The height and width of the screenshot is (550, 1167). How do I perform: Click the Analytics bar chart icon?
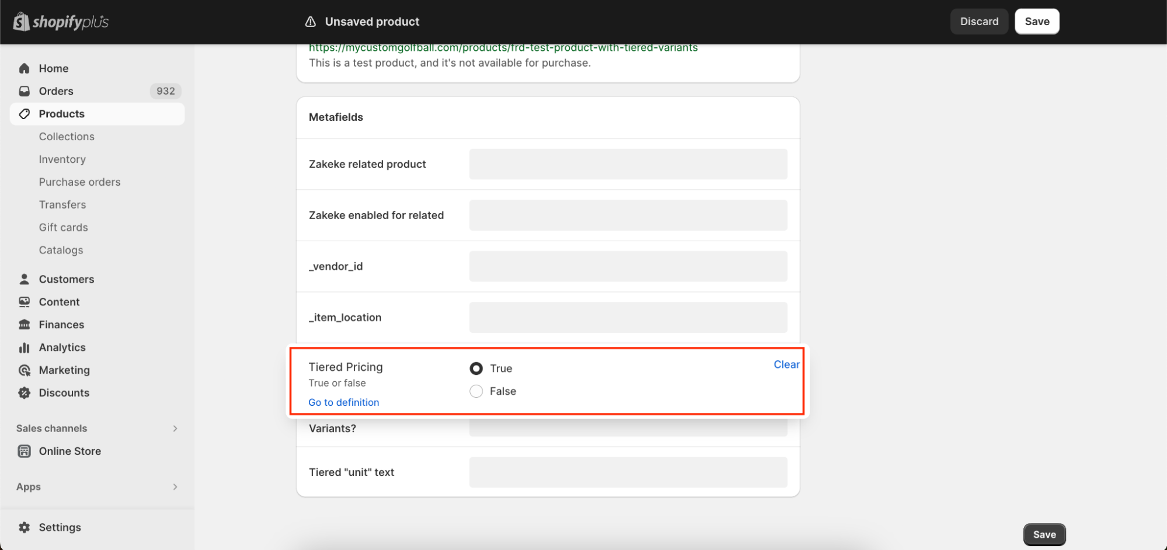pyautogui.click(x=25, y=347)
